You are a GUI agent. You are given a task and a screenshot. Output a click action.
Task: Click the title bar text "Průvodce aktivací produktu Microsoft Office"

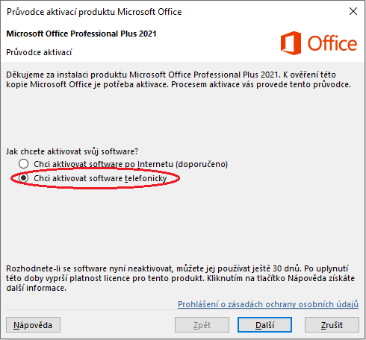tap(94, 12)
